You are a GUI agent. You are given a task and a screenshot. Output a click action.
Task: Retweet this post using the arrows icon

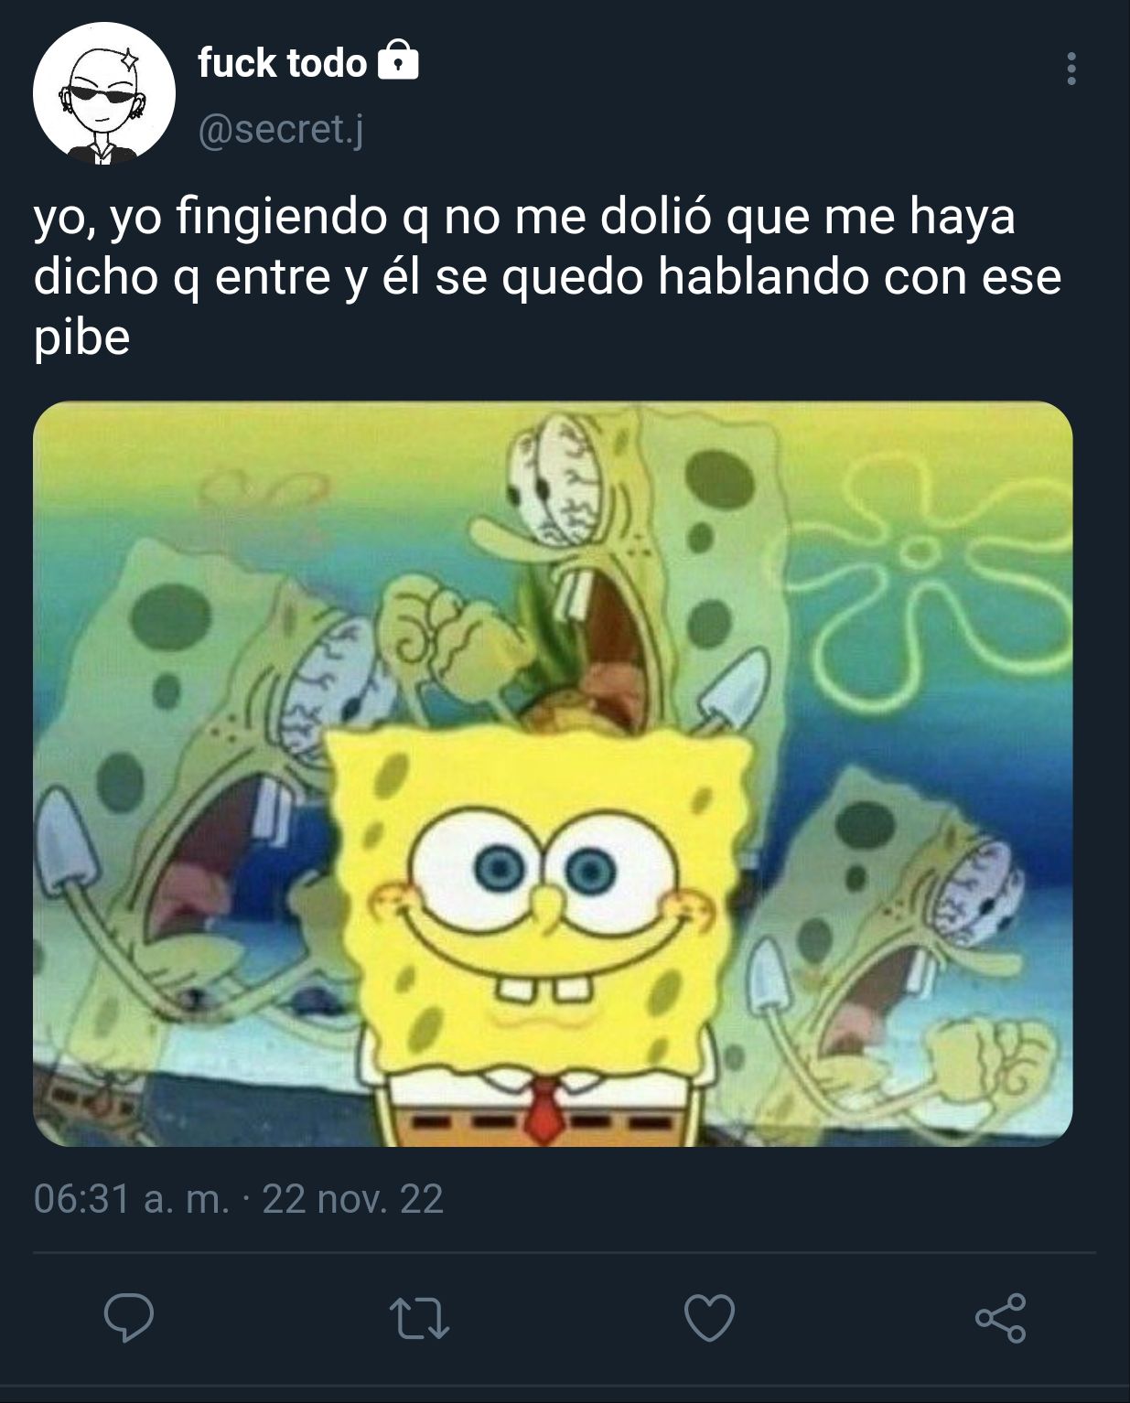419,1319
